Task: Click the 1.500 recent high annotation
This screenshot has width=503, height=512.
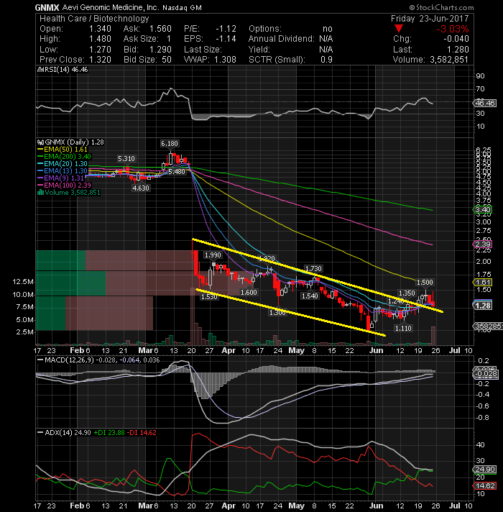Action: [x=425, y=282]
